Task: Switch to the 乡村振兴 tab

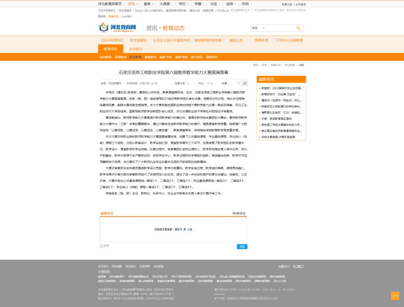Action: [x=136, y=49]
